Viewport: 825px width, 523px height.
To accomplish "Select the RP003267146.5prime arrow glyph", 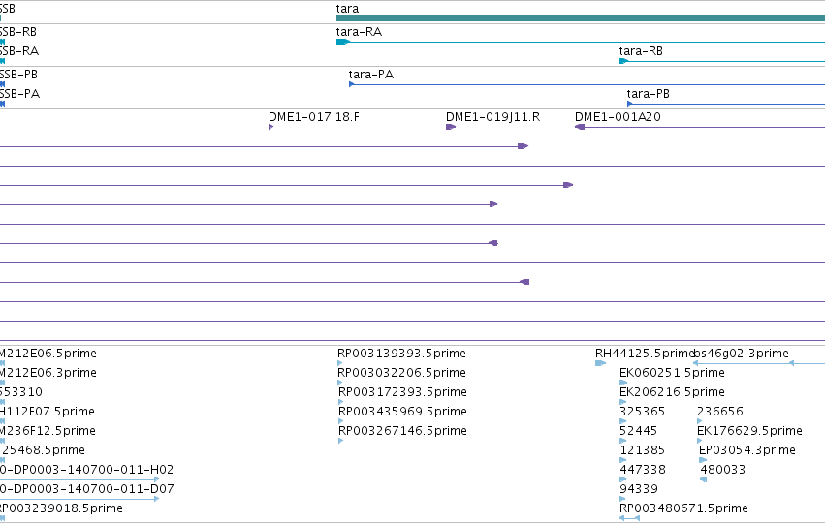I will tap(341, 441).
